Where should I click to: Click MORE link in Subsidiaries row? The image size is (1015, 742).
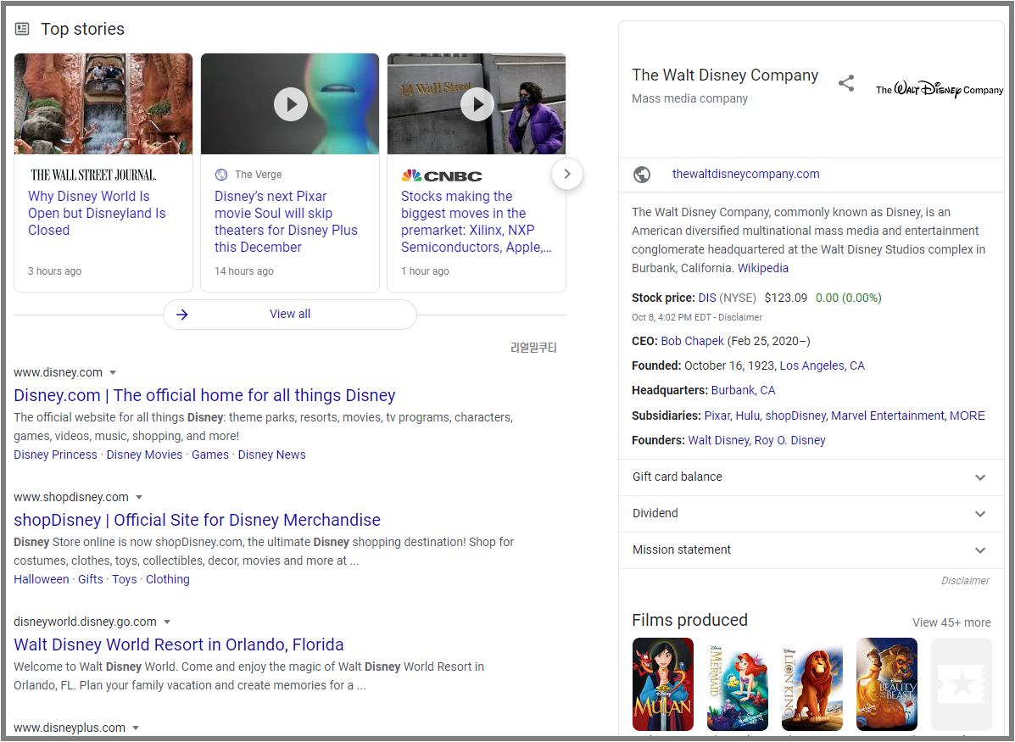(x=968, y=416)
